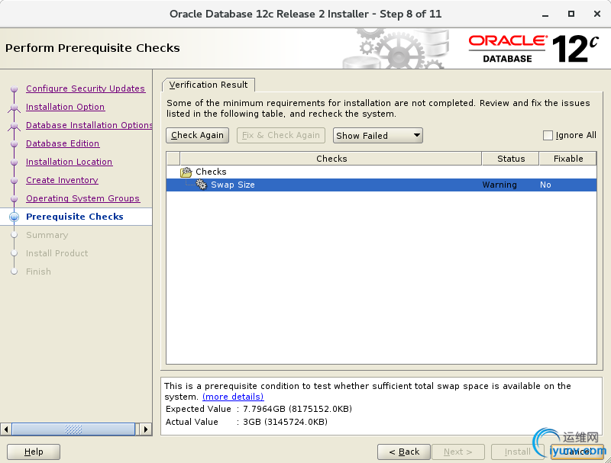Go to Operating System Groups step
Image resolution: width=611 pixels, height=463 pixels.
point(82,198)
